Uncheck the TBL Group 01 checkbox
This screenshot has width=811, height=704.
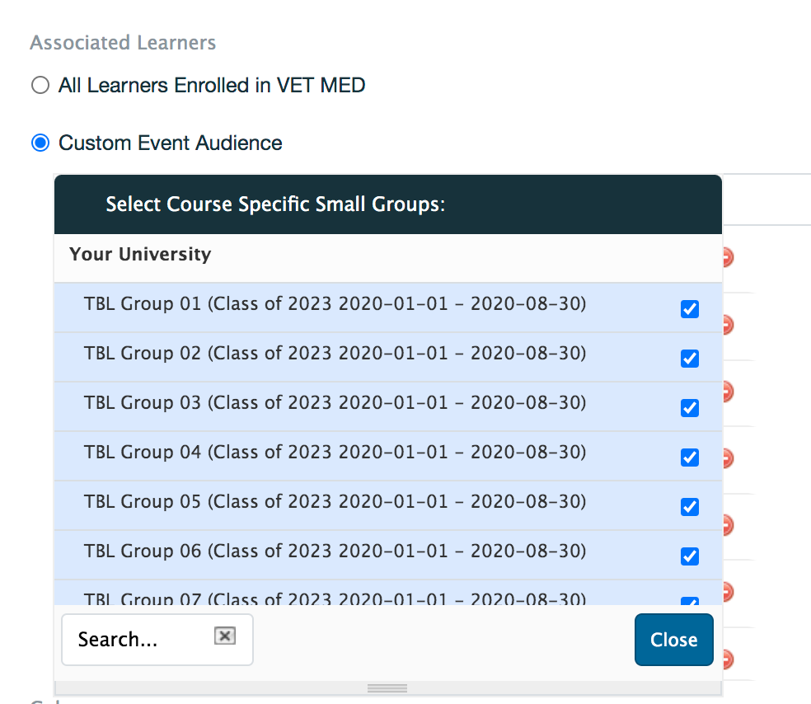coord(689,308)
